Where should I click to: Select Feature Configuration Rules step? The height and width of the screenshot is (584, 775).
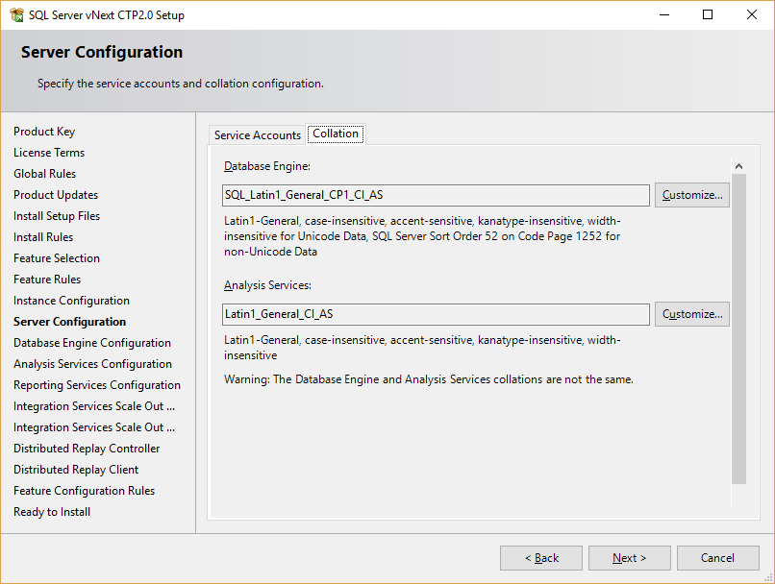[x=84, y=491]
